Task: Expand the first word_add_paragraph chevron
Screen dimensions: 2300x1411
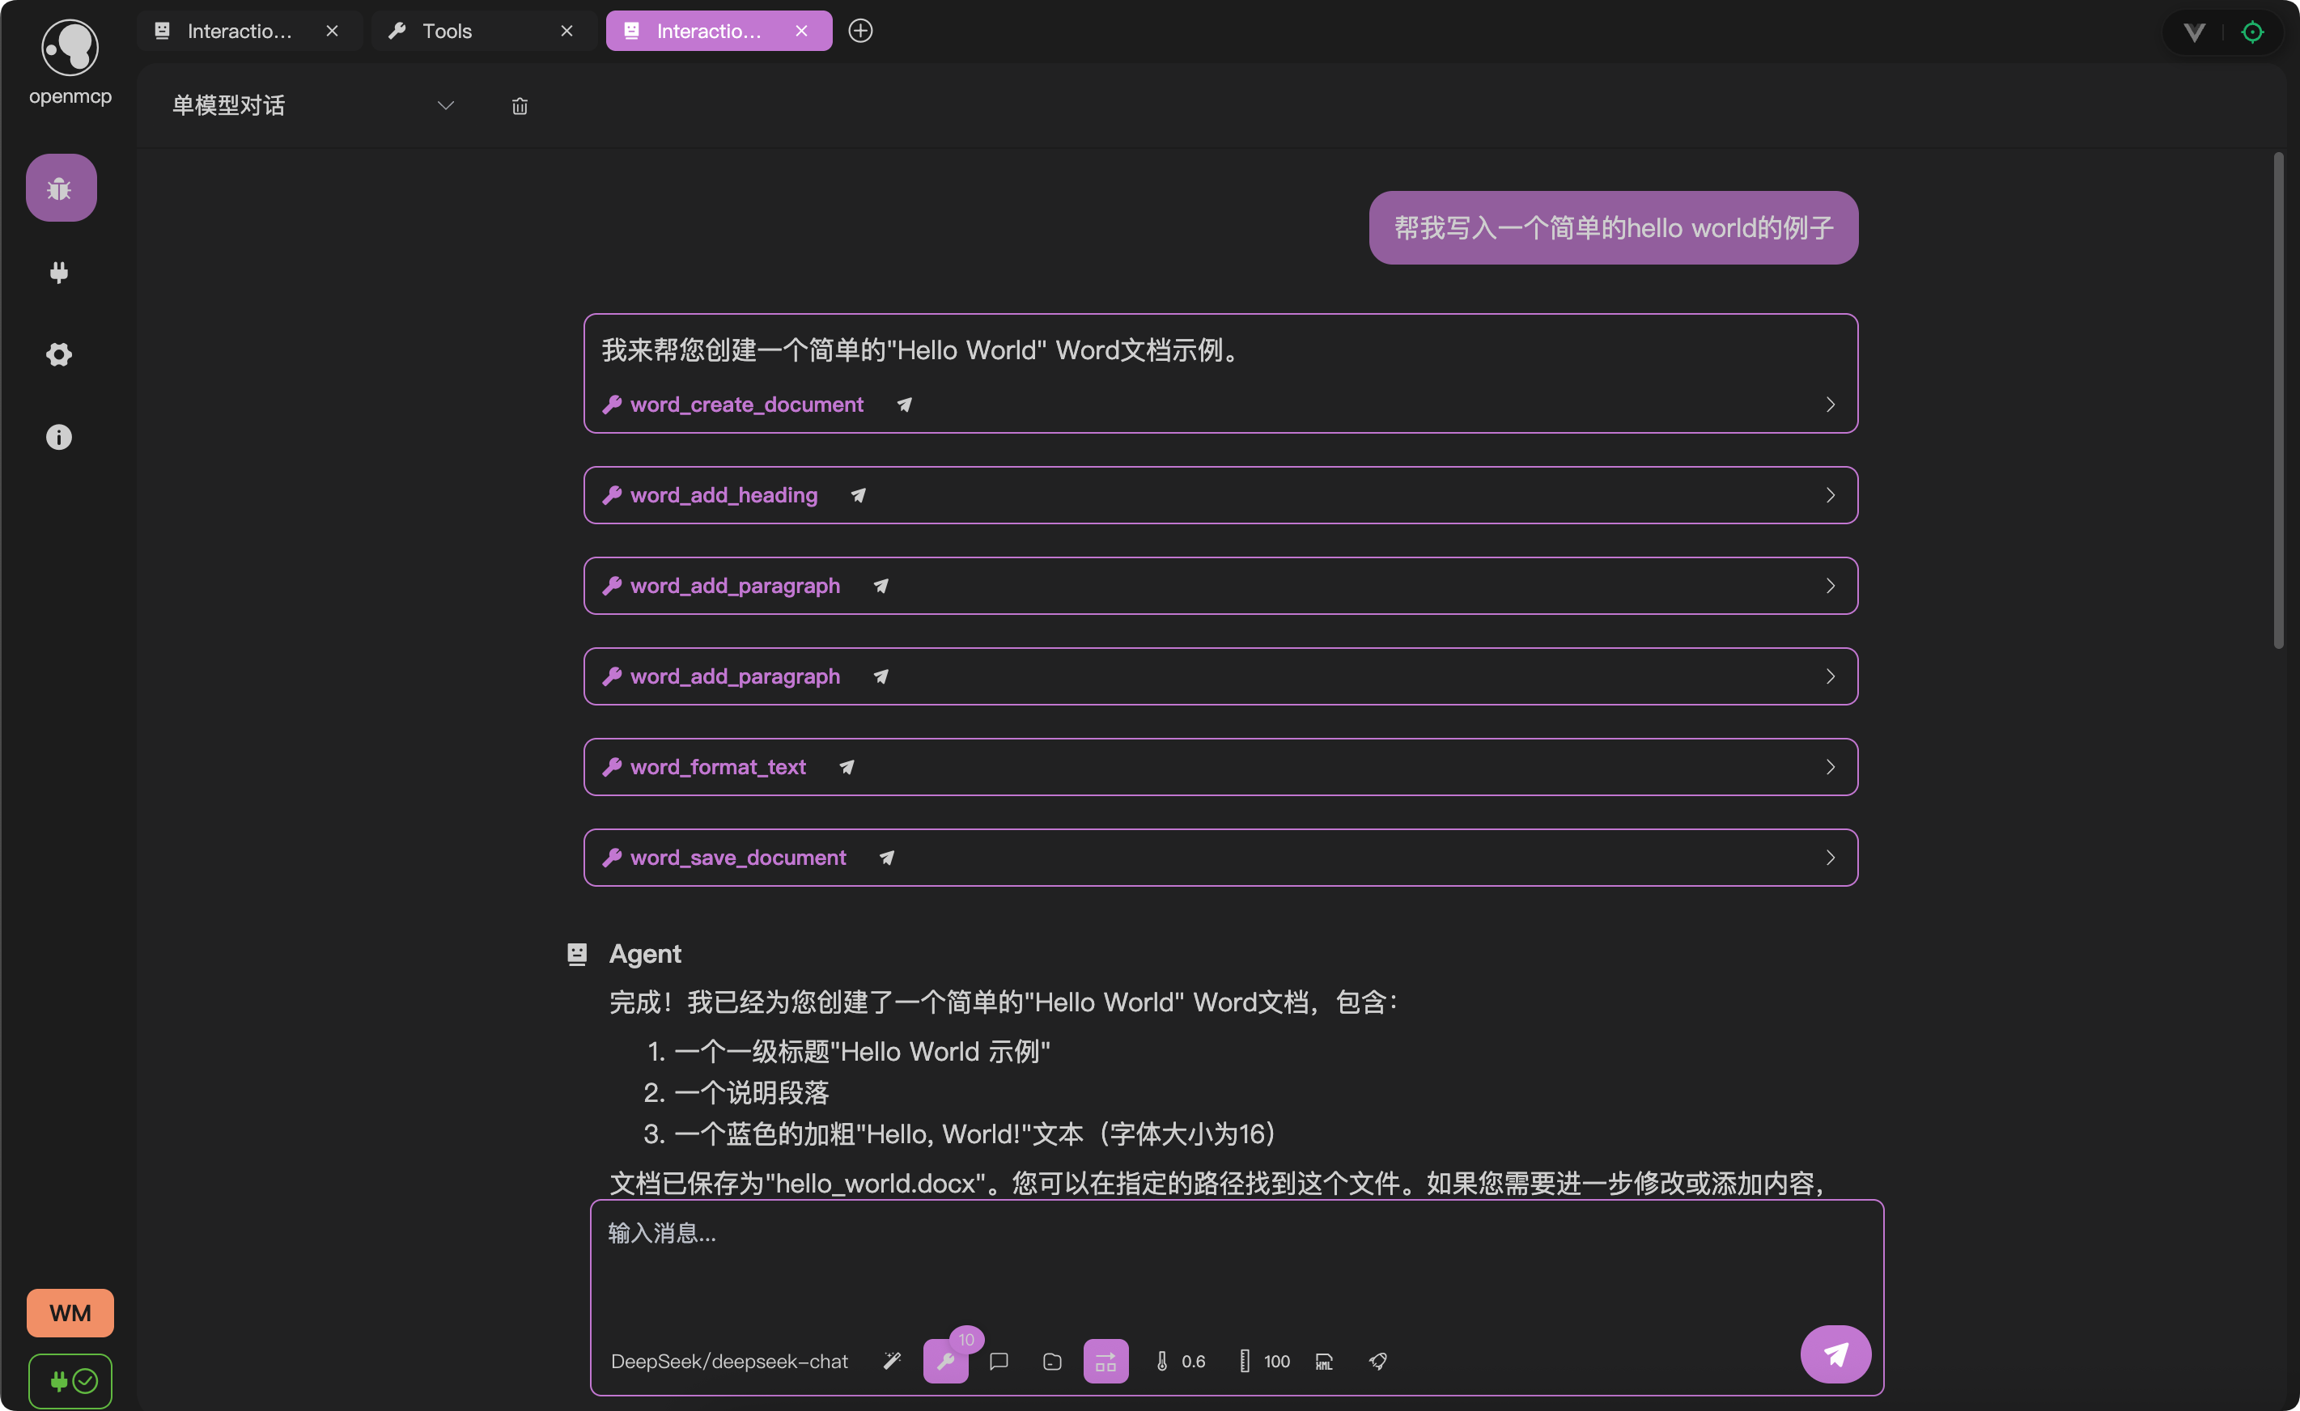Action: pyautogui.click(x=1830, y=585)
